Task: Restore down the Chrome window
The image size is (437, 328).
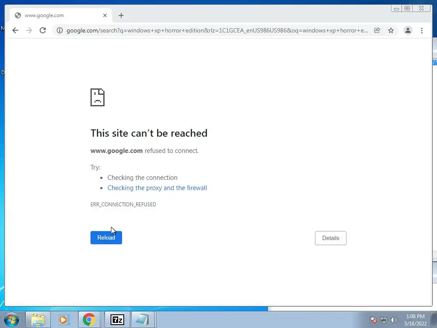Action: (x=407, y=9)
